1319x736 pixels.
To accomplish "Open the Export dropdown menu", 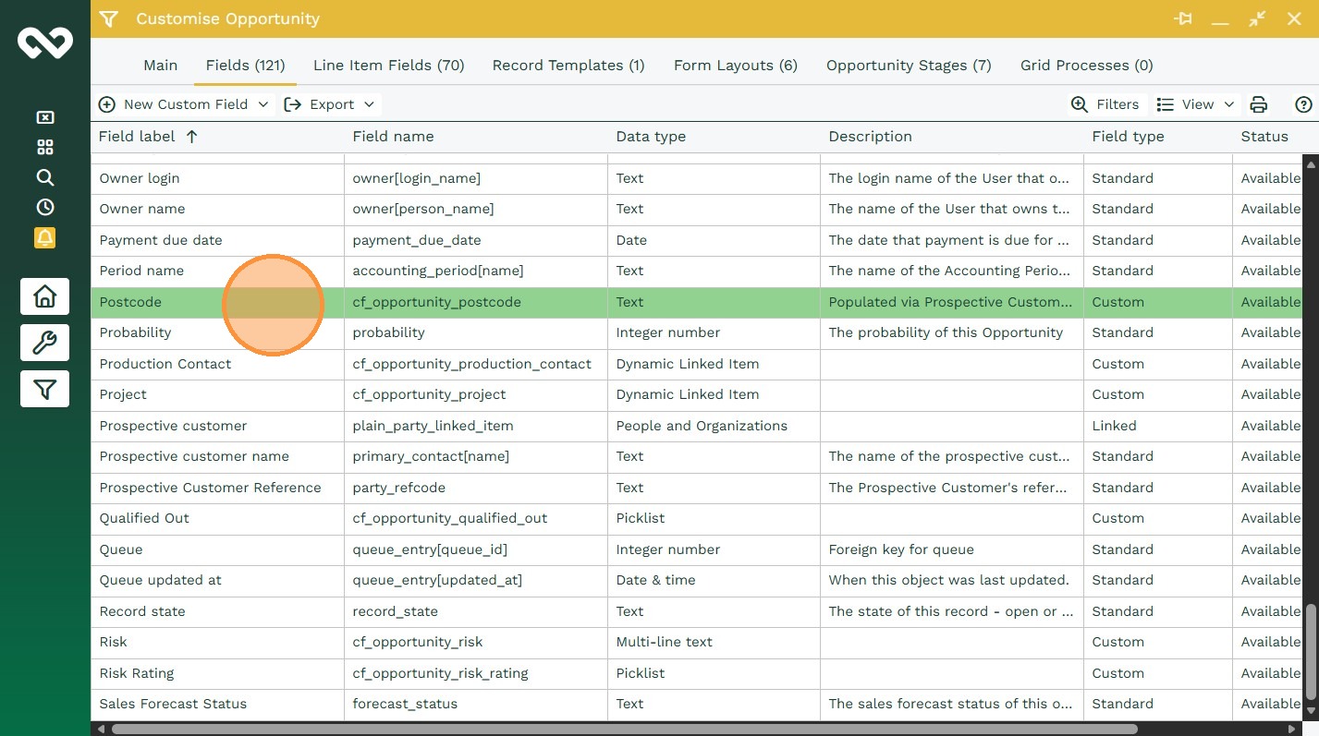I will (x=330, y=104).
